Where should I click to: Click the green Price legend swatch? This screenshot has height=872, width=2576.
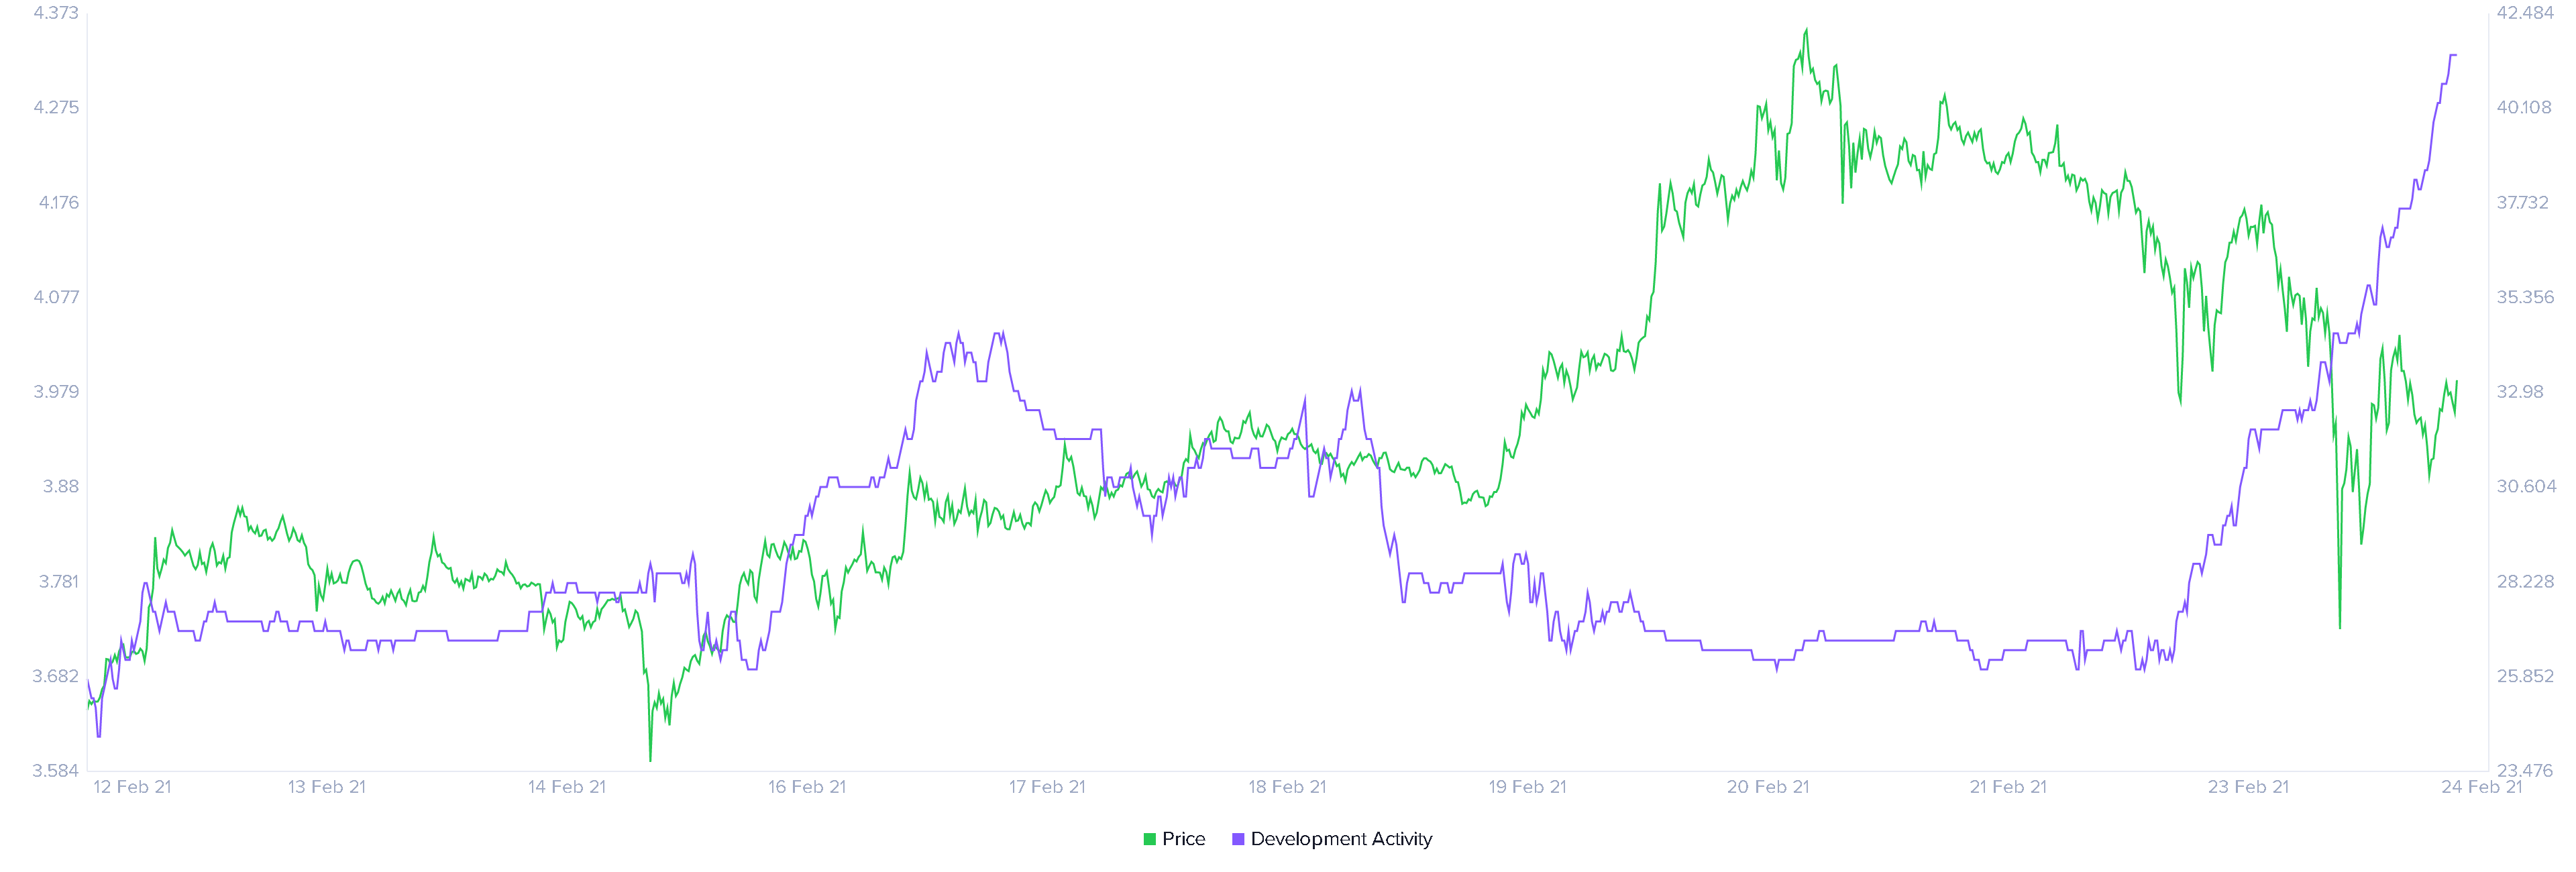point(1150,839)
